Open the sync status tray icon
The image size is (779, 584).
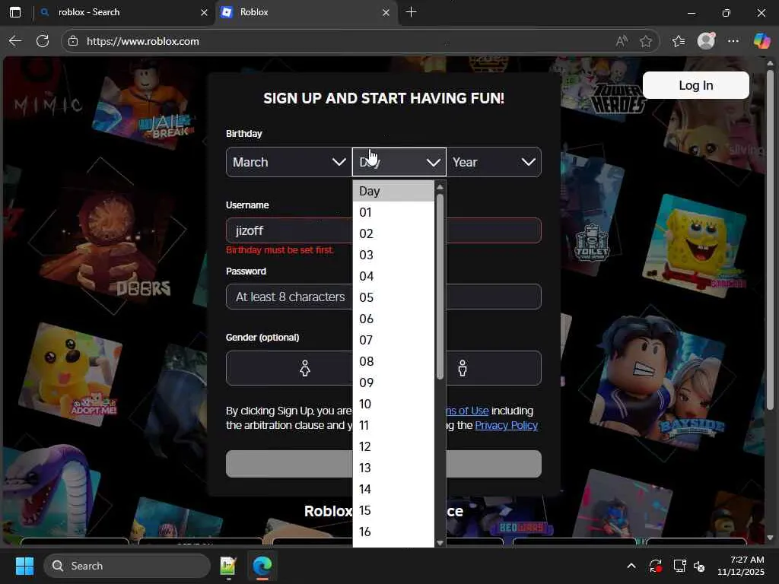[655, 566]
